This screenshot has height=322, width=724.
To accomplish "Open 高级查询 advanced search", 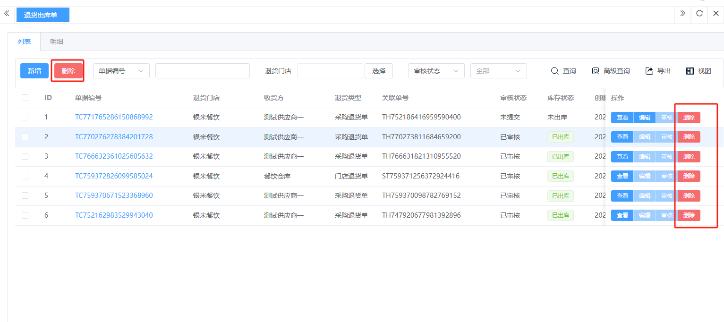I will (x=611, y=71).
